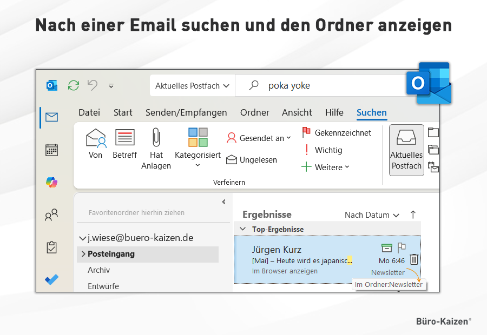The height and width of the screenshot is (335, 487).
Task: Filter by Gekennzeichnet flagged mails
Action: 337,133
